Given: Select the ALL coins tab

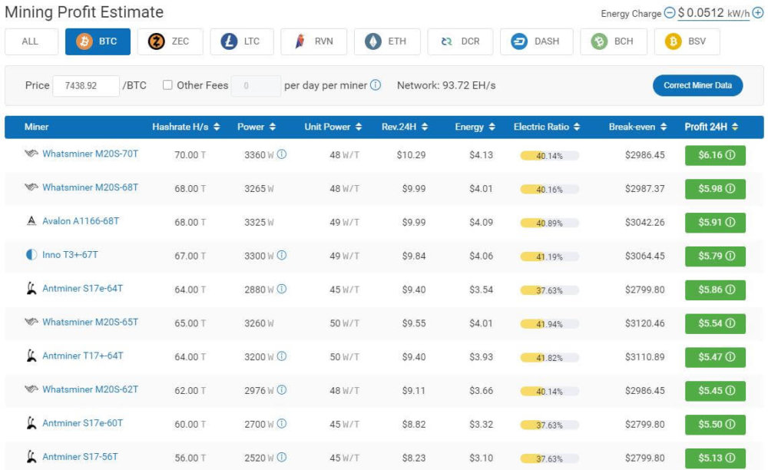Looking at the screenshot, I should click(x=31, y=41).
